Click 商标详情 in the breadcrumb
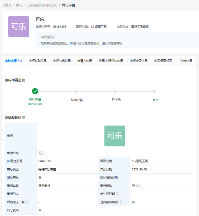 69,5
